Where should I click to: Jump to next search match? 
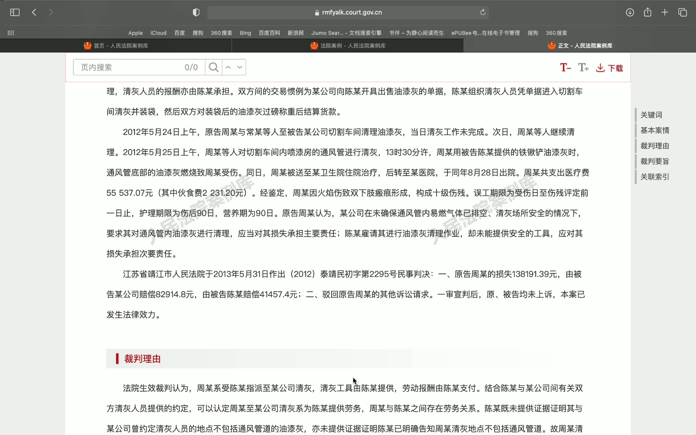pos(240,67)
